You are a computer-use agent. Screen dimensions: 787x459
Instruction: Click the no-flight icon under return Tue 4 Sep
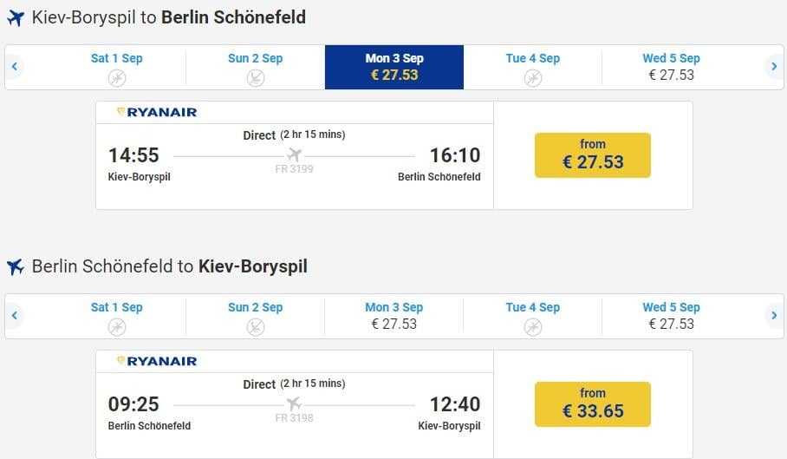tap(533, 327)
